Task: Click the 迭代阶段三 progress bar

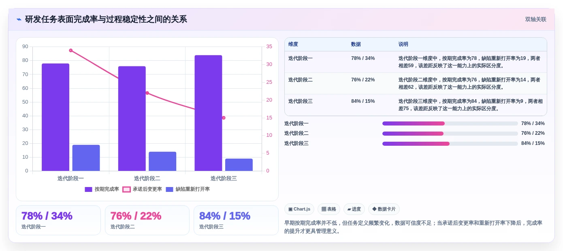Action: coord(450,143)
